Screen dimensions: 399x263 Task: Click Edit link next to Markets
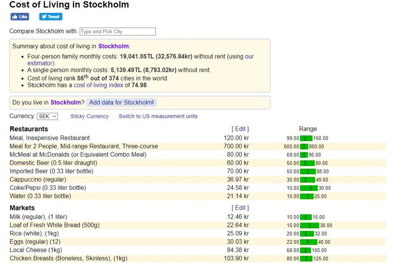click(x=240, y=208)
